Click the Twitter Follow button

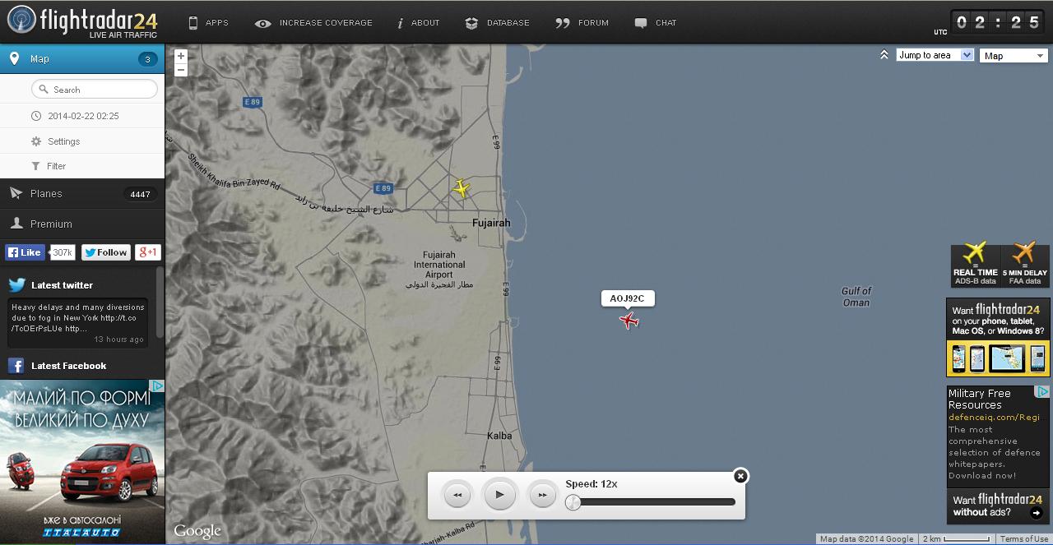click(105, 252)
